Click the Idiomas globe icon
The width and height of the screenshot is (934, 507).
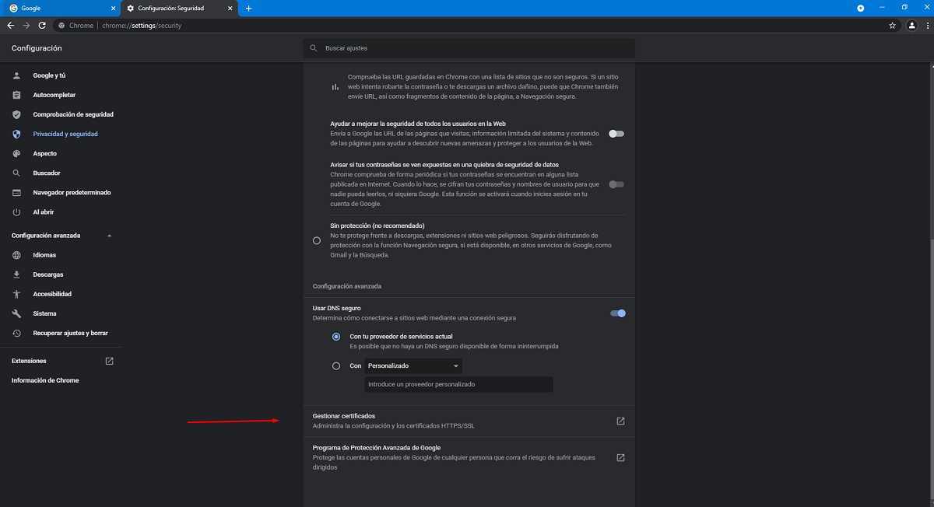(16, 255)
